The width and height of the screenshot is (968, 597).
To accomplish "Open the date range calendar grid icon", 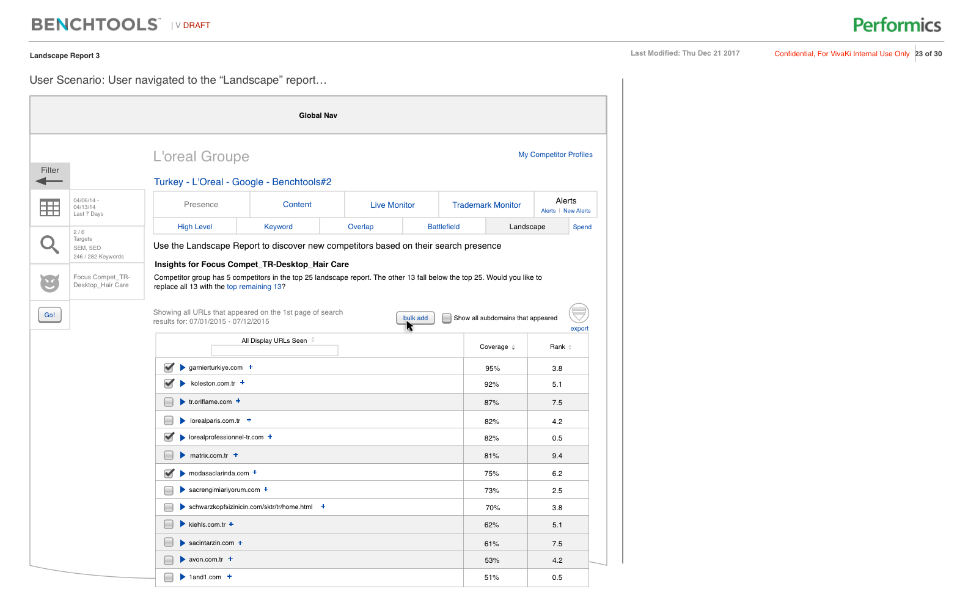I will coord(50,208).
